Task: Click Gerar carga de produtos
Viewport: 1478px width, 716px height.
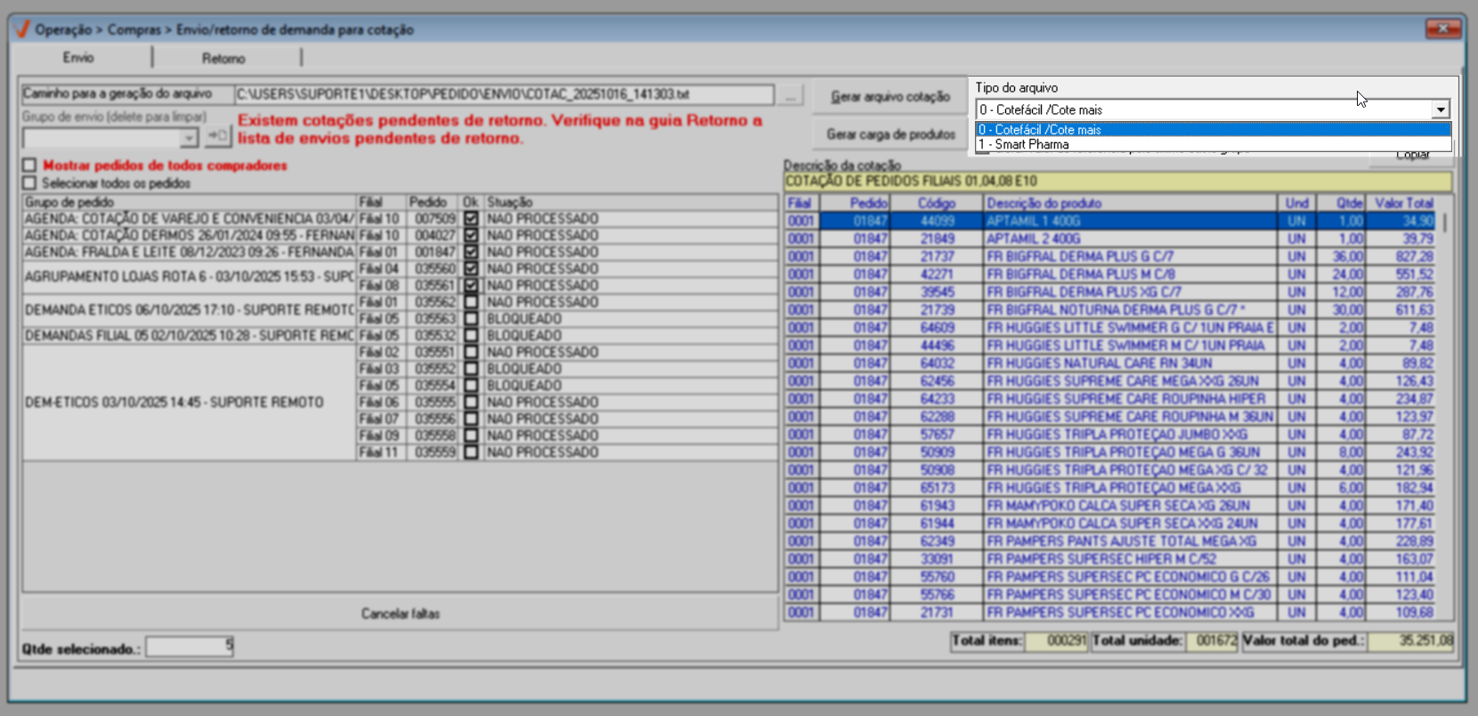Action: click(x=890, y=134)
